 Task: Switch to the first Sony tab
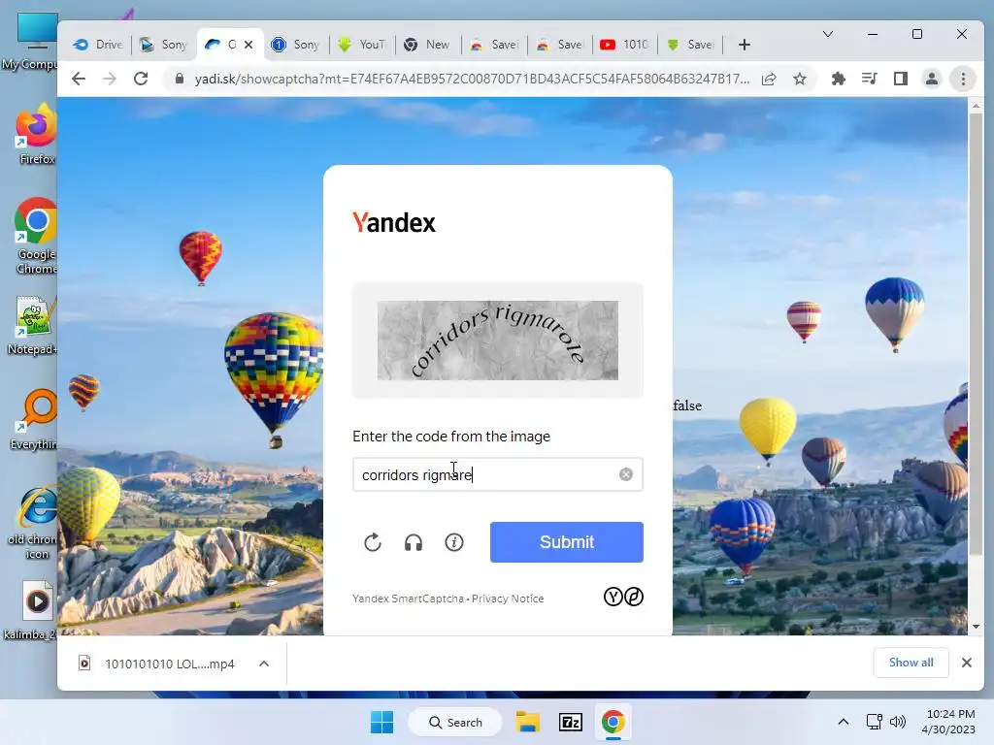click(163, 45)
